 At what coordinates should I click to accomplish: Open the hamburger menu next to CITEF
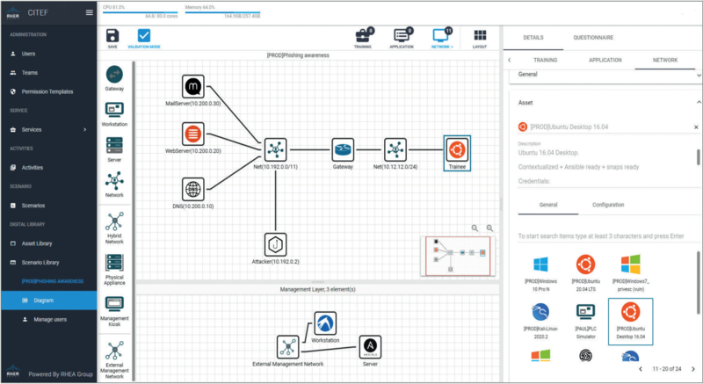pyautogui.click(x=89, y=12)
